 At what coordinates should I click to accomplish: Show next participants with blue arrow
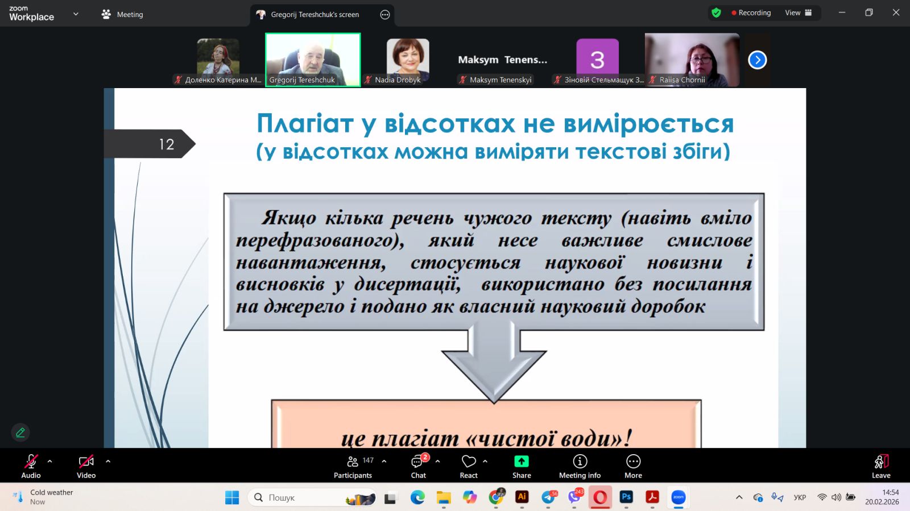pos(757,60)
